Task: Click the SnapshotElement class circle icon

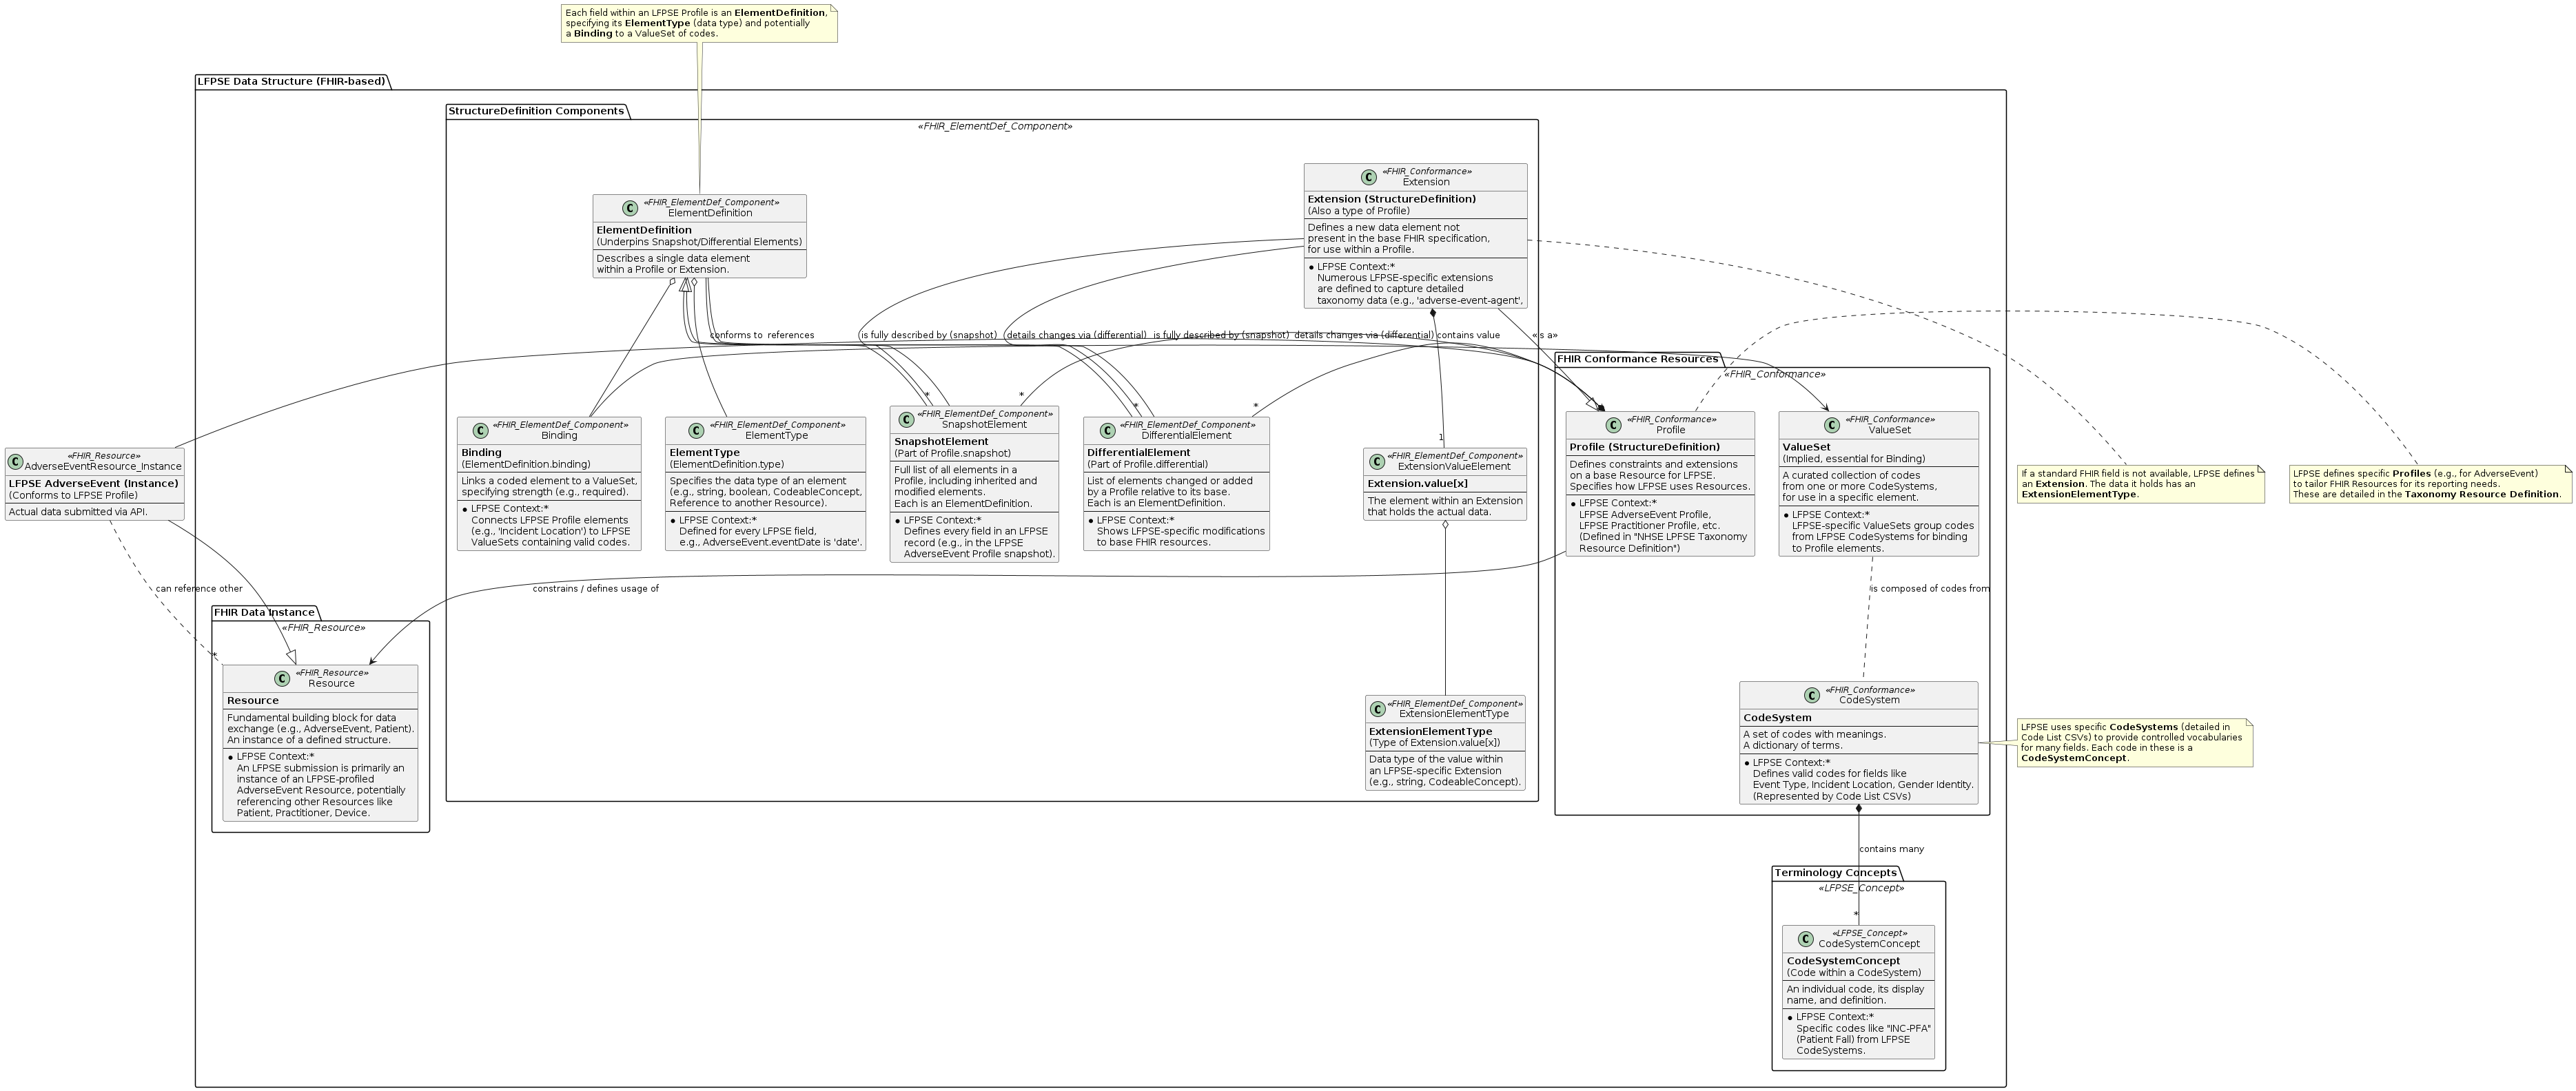Action: coord(907,419)
